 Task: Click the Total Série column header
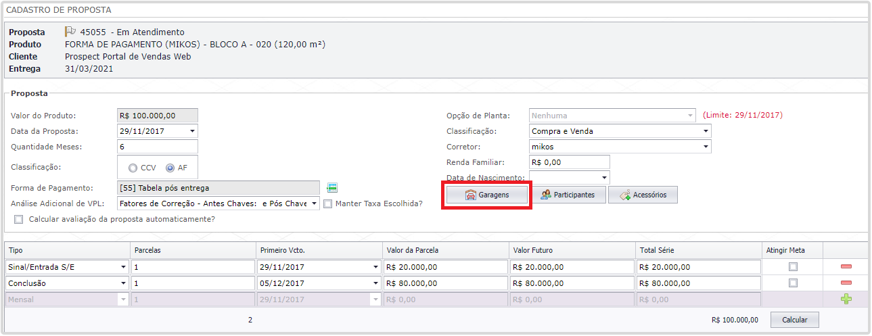(698, 250)
